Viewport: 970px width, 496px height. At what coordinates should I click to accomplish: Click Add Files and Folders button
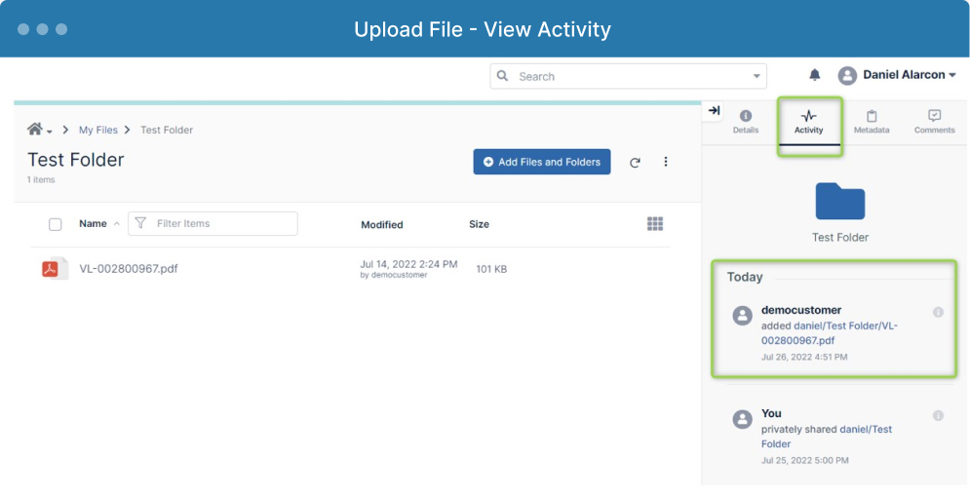542,162
